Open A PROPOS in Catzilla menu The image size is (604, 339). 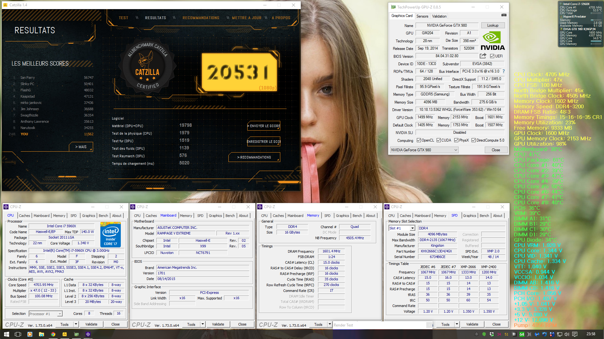[x=281, y=18]
